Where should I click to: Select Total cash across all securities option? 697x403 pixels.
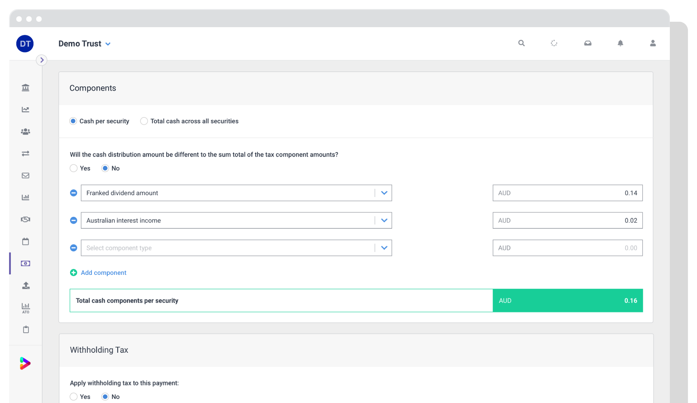[x=144, y=121]
